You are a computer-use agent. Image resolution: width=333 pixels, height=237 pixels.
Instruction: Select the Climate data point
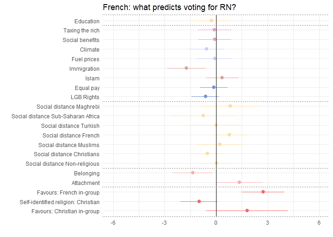pos(206,49)
